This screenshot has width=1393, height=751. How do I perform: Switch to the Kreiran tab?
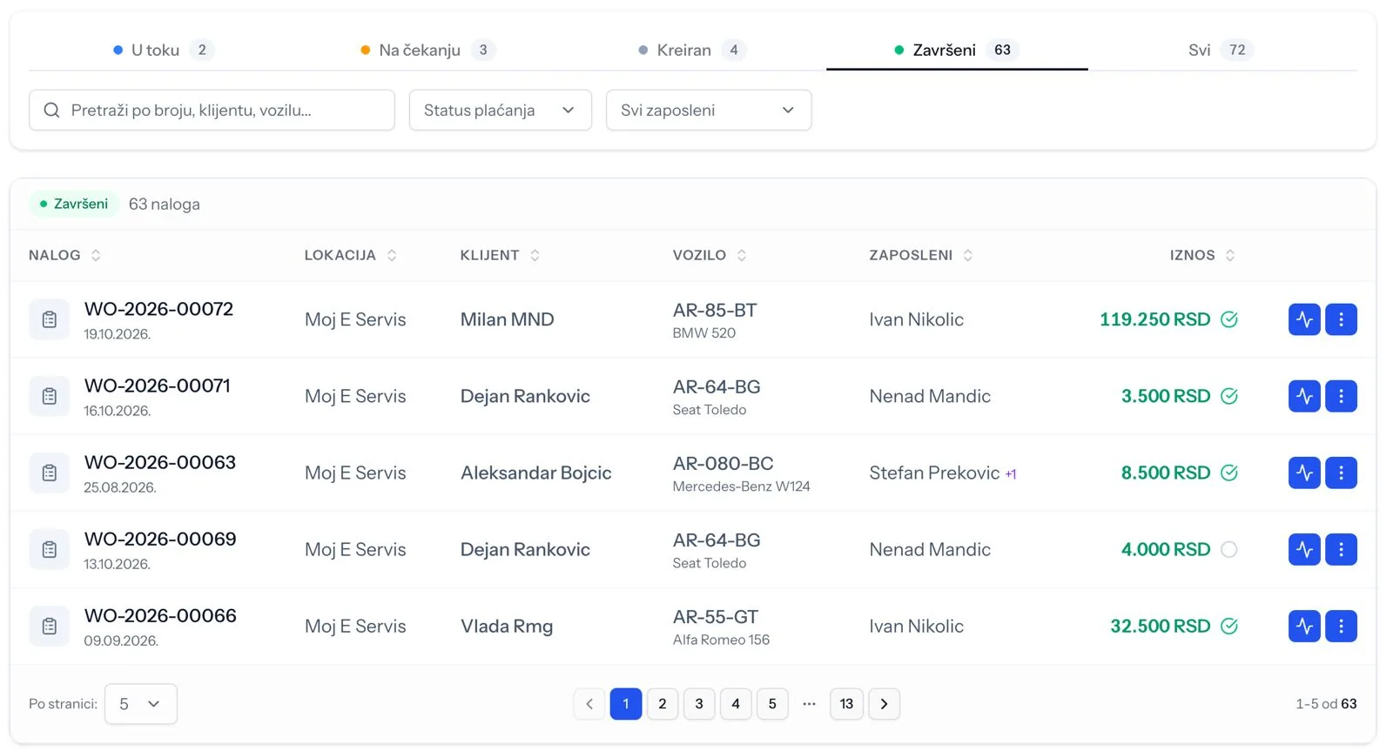pyautogui.click(x=692, y=50)
